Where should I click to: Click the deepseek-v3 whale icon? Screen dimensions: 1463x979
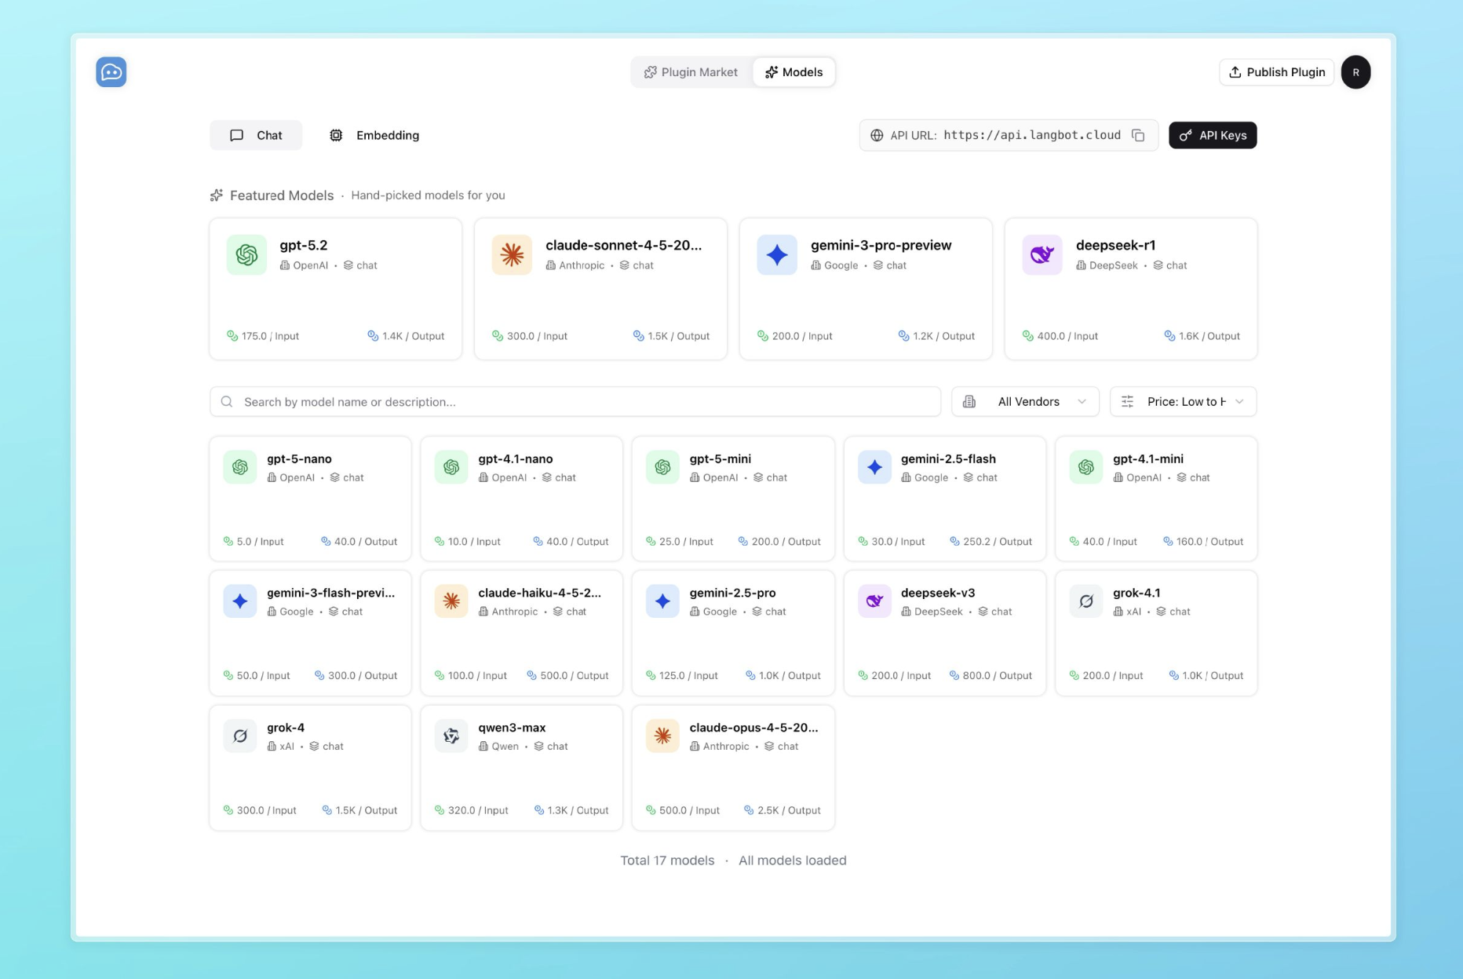(874, 601)
